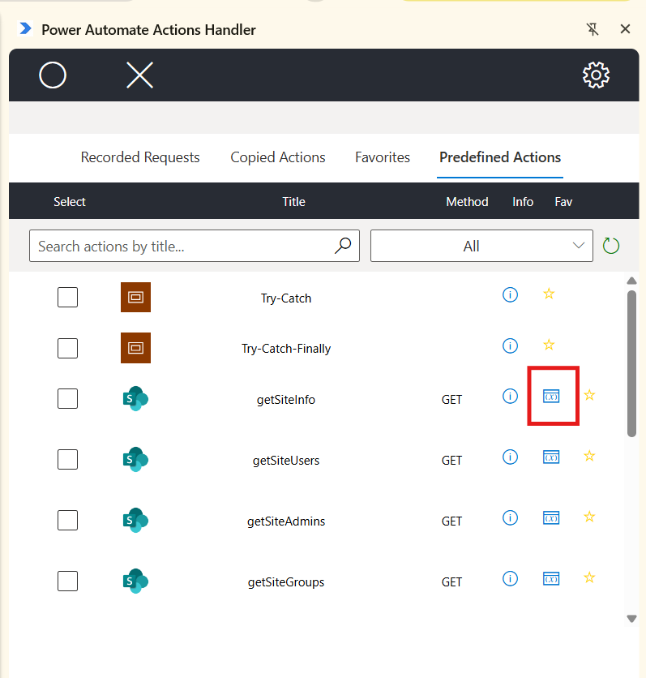Open variables icon for getSiteInfo
Screen dimensions: 646x678
click(551, 396)
